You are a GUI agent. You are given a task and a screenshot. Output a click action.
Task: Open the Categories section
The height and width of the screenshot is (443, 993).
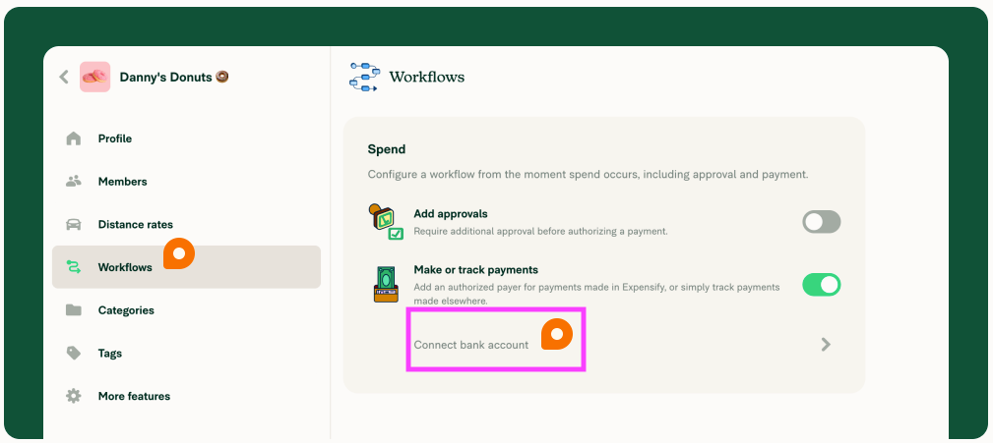tap(186, 310)
